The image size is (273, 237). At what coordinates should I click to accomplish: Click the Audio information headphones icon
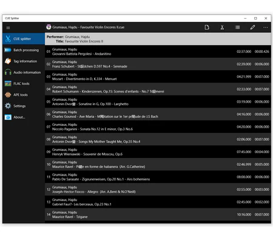tap(8, 72)
